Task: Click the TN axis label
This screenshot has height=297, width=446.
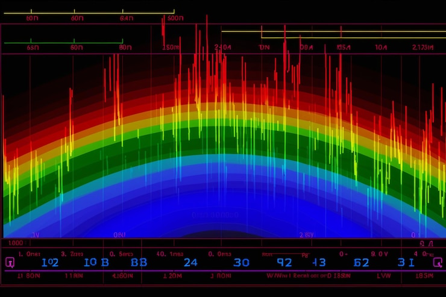Action: [x=264, y=47]
